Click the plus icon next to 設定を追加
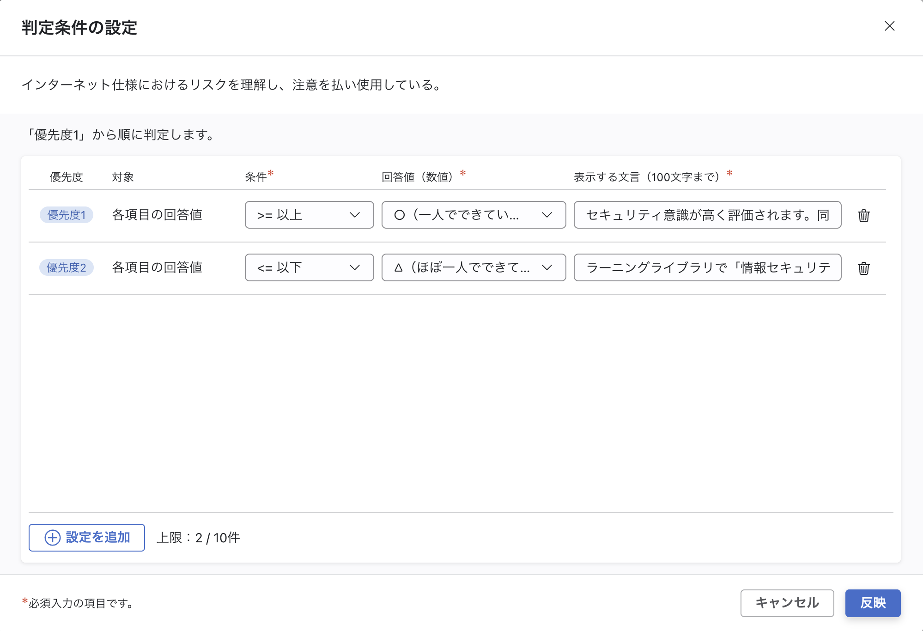The image size is (923, 631). point(52,537)
